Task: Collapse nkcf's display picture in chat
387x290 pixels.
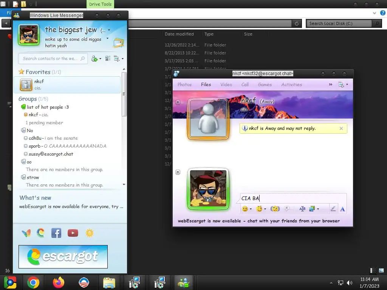Action: click(x=178, y=102)
